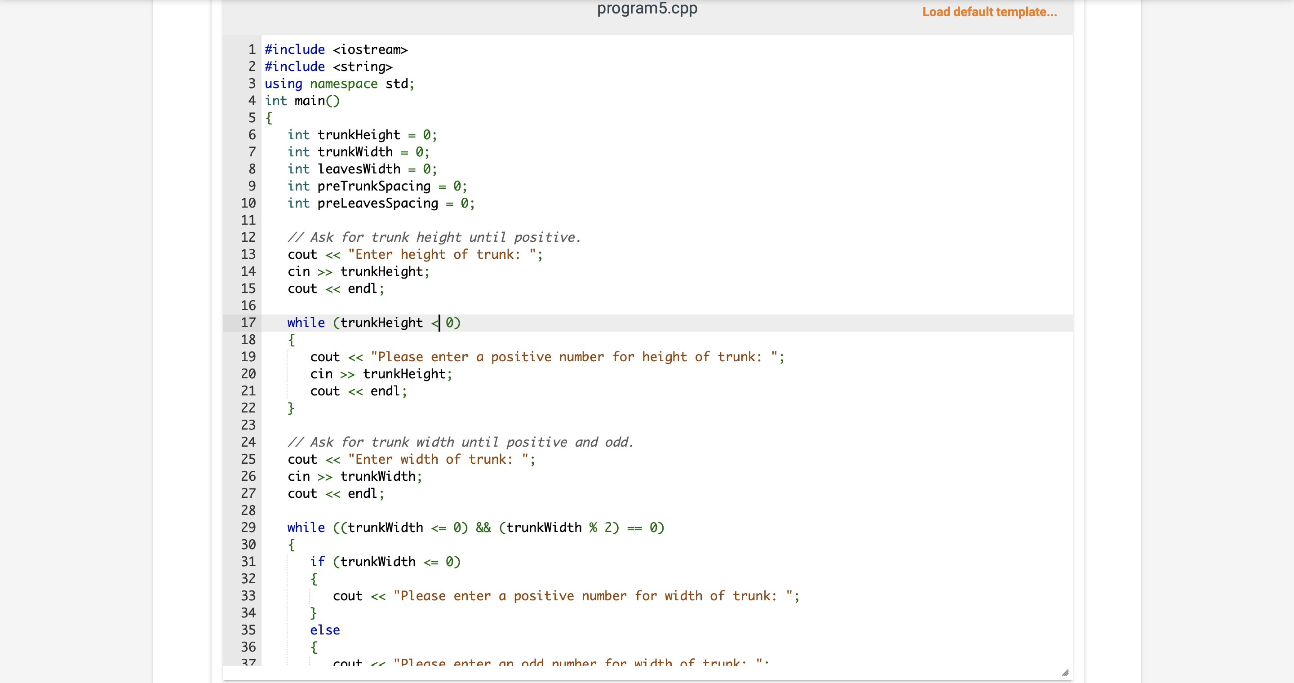Screen dimensions: 1294x683
Task: Click the cin >> trunkHeight statement on line 14
Action: (x=358, y=272)
